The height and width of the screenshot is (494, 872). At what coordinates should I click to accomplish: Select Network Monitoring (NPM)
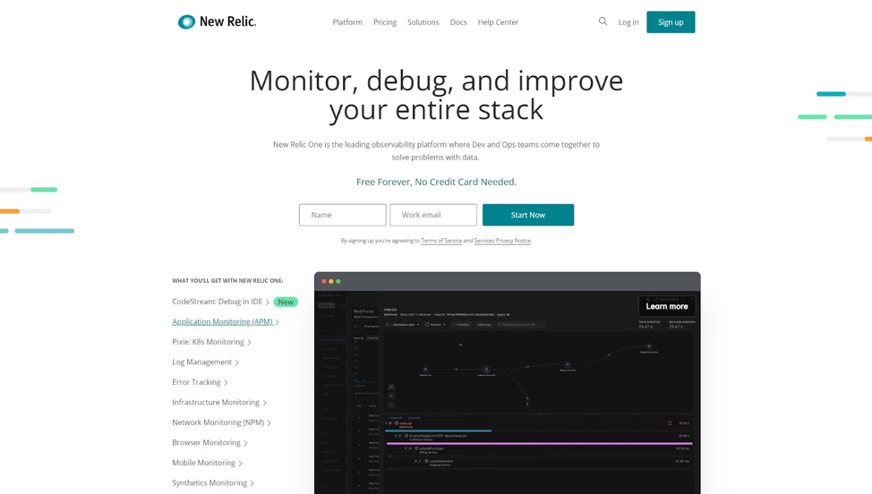pos(218,422)
